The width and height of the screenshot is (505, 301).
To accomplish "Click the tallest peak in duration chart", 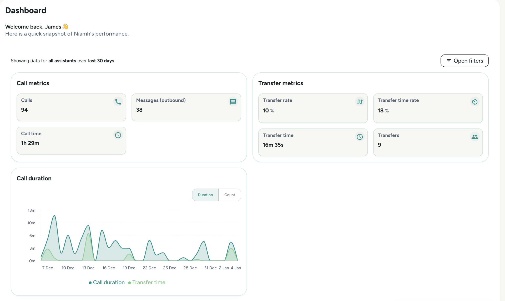I will [x=54, y=216].
